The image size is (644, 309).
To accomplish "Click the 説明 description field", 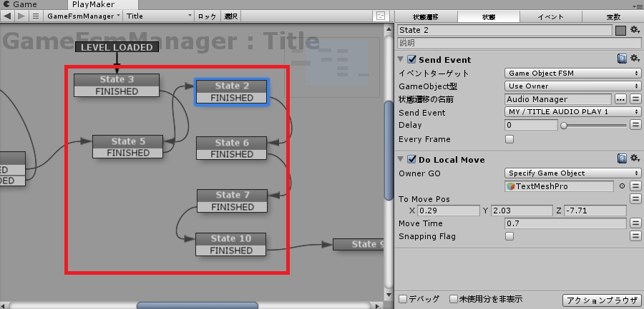I will [519, 43].
